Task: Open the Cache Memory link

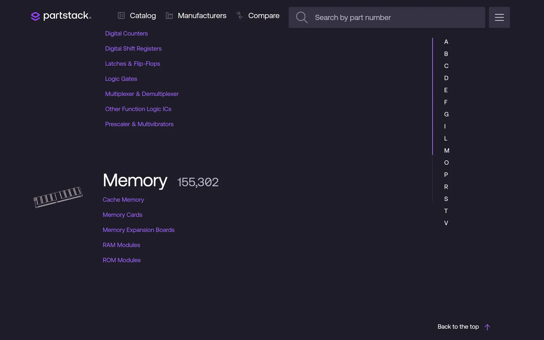Action: coord(123,200)
